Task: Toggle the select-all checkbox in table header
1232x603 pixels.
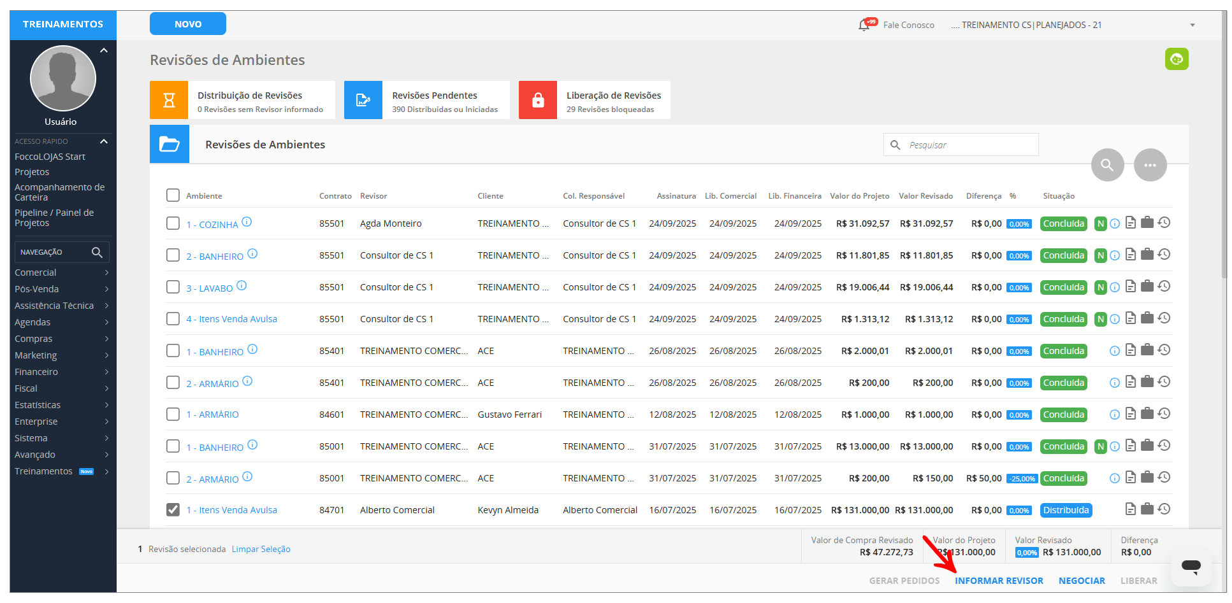Action: click(173, 195)
